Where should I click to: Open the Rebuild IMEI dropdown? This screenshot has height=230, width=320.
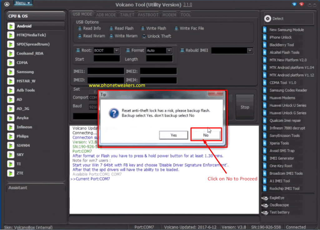pyautogui.click(x=250, y=50)
